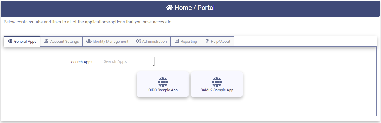This screenshot has height=123, width=381.
Task: Click the Home / Portal header title
Action: 194,8
